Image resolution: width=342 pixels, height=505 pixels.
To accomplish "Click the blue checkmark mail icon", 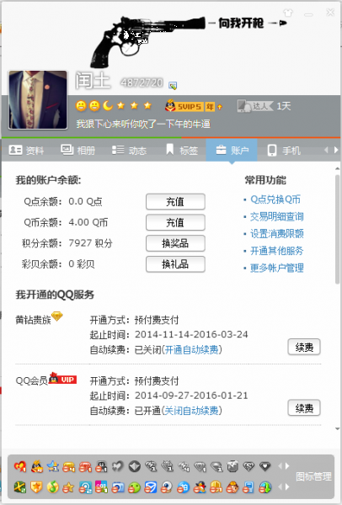I will pyautogui.click(x=151, y=487).
